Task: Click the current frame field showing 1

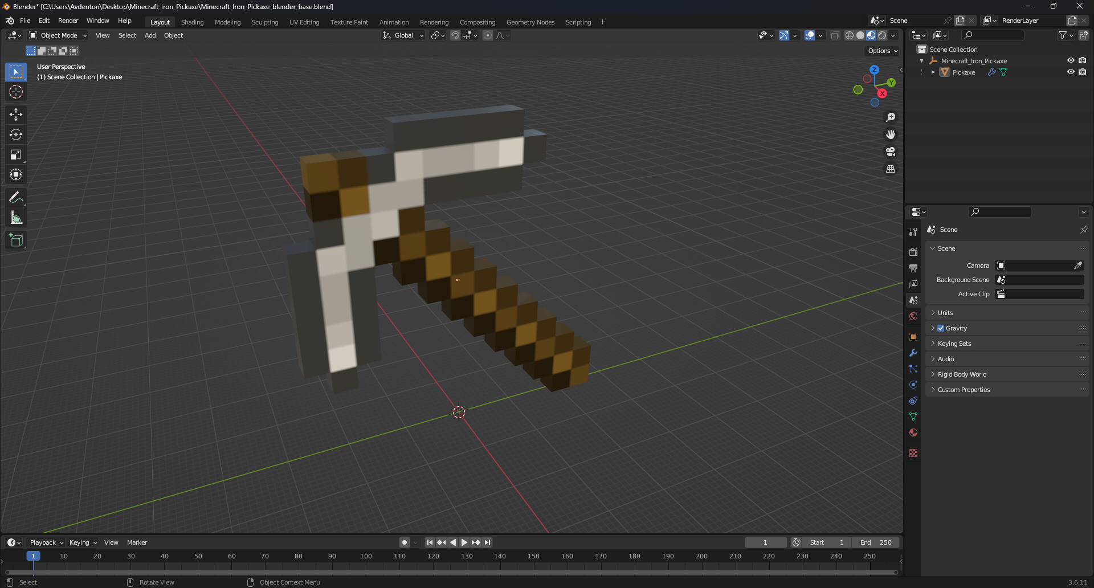Action: (x=765, y=542)
